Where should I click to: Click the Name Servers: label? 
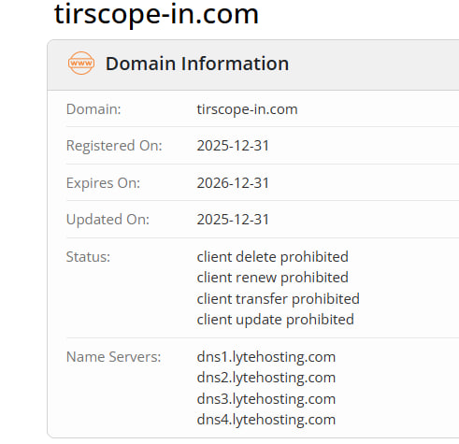[x=113, y=357]
